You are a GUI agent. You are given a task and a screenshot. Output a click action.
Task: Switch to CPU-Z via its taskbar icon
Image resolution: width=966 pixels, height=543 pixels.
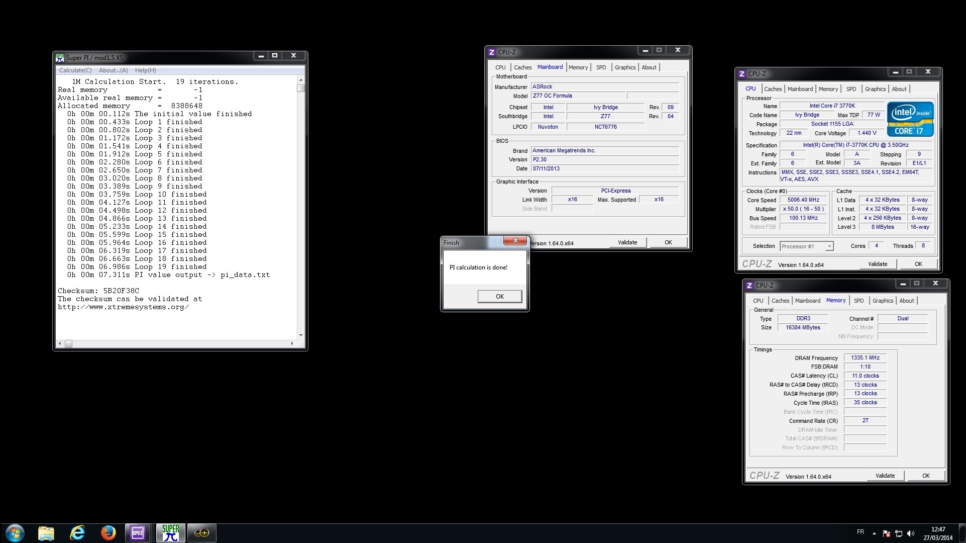138,533
